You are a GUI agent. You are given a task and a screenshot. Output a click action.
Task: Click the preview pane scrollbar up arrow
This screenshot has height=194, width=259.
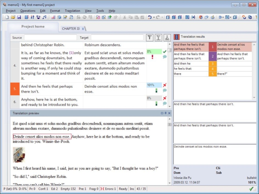pyautogui.click(x=170, y=119)
